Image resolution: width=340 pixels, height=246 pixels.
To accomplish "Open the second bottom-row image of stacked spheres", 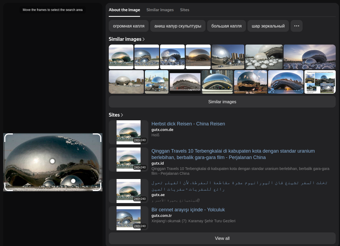I will click(x=157, y=82).
